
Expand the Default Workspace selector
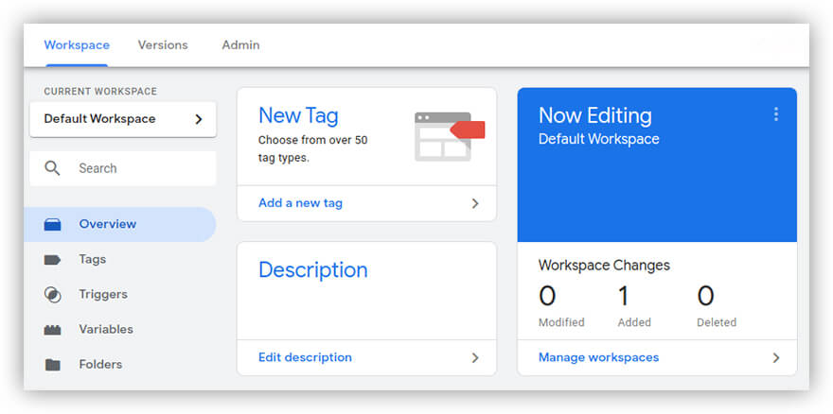pyautogui.click(x=123, y=119)
